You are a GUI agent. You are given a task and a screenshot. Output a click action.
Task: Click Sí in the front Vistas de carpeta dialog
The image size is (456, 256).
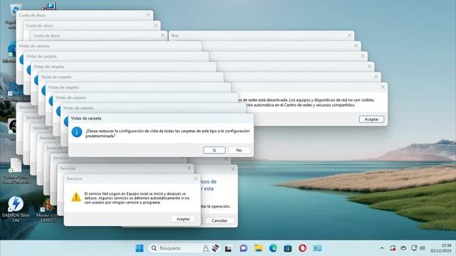tap(214, 150)
